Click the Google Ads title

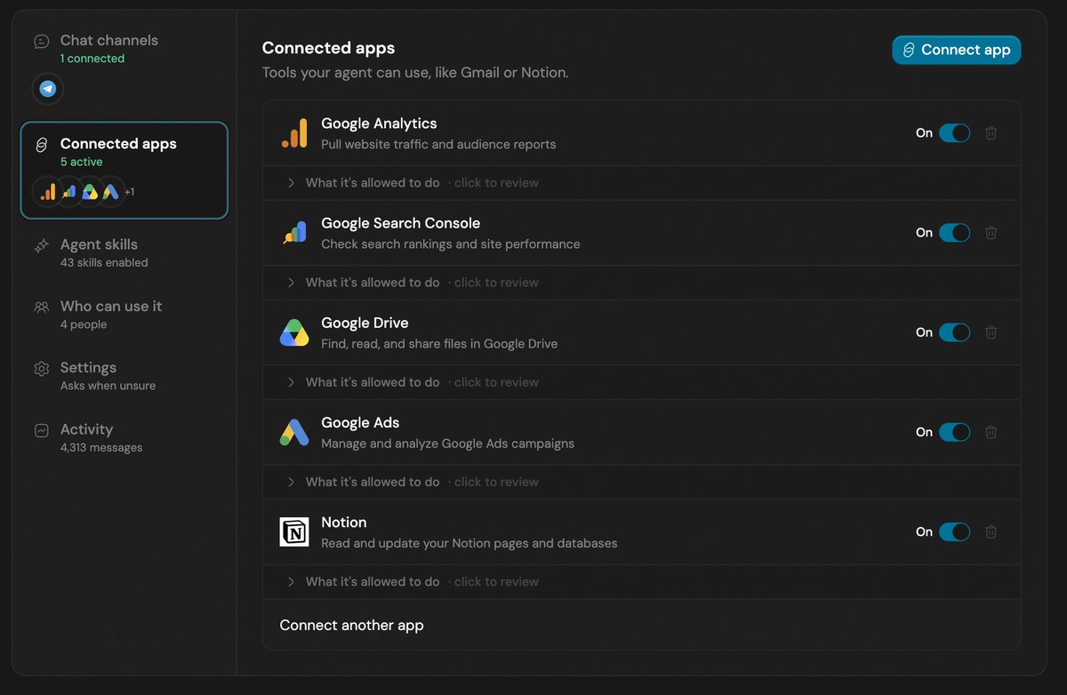click(360, 422)
